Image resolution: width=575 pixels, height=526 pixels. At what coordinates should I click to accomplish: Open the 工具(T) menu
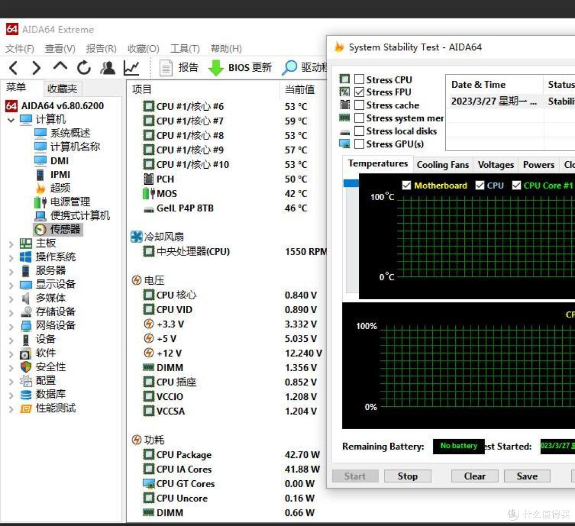(185, 48)
